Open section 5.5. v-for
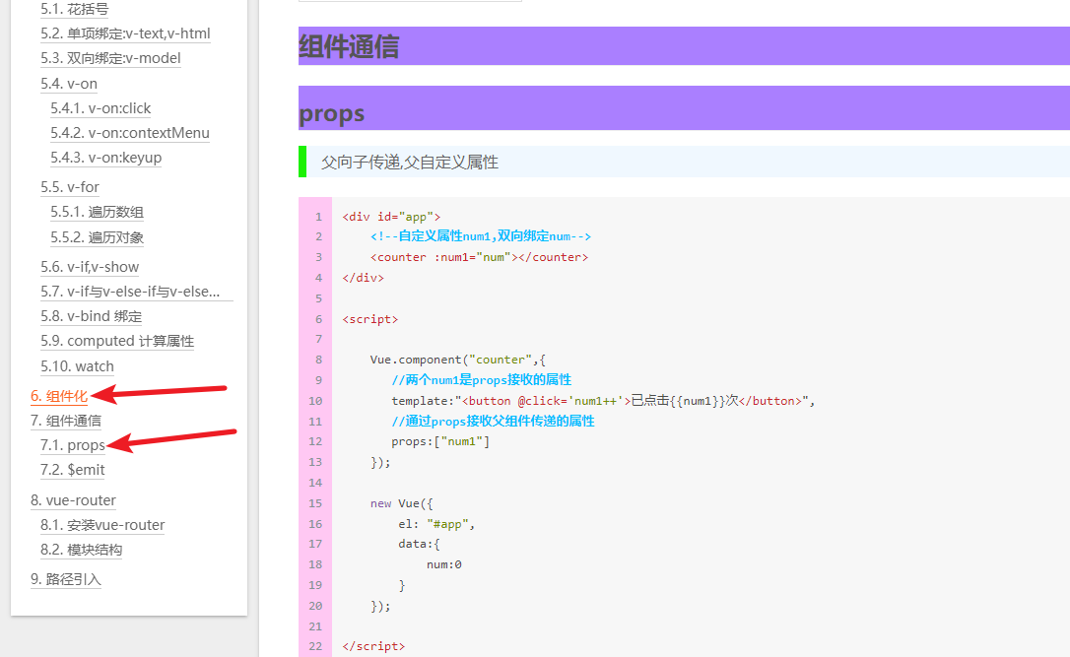This screenshot has width=1070, height=657. point(70,187)
